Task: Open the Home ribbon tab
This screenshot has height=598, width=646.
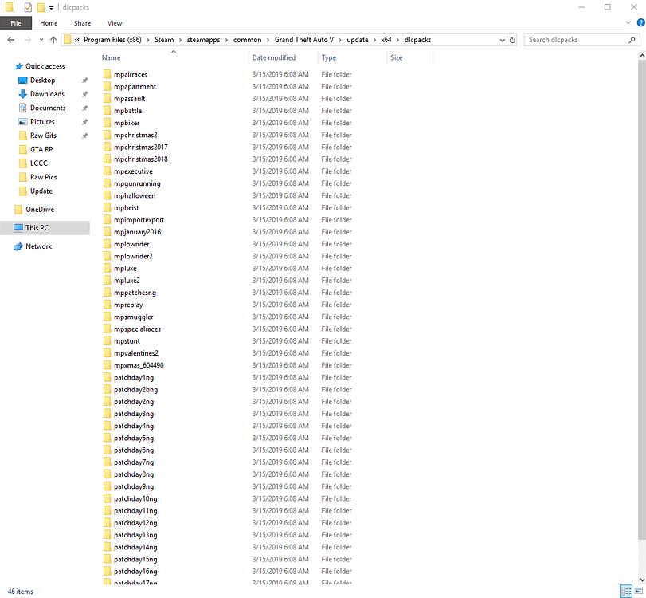Action: click(x=49, y=23)
